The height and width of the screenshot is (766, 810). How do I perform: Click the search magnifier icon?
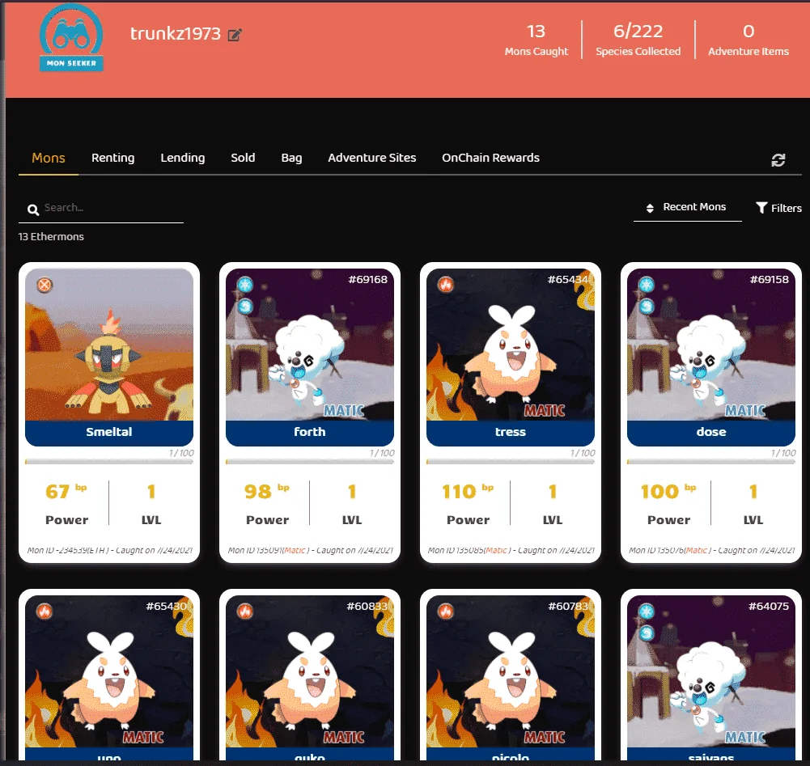[33, 209]
